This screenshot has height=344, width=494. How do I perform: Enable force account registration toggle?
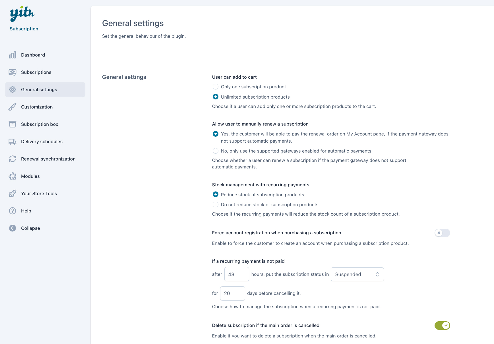tap(442, 233)
